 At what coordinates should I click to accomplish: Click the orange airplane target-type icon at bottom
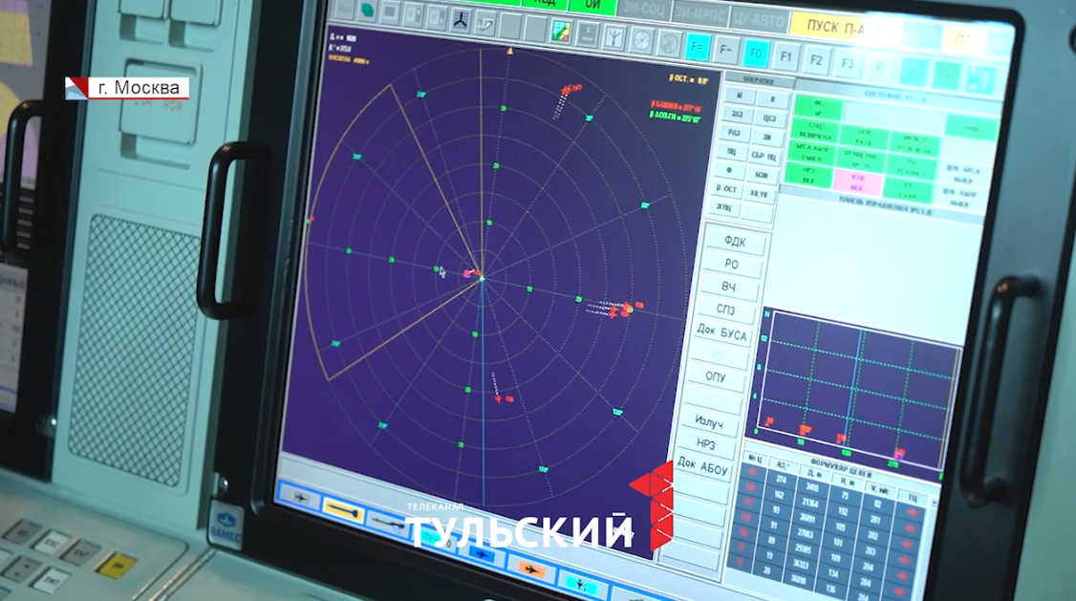click(x=531, y=570)
